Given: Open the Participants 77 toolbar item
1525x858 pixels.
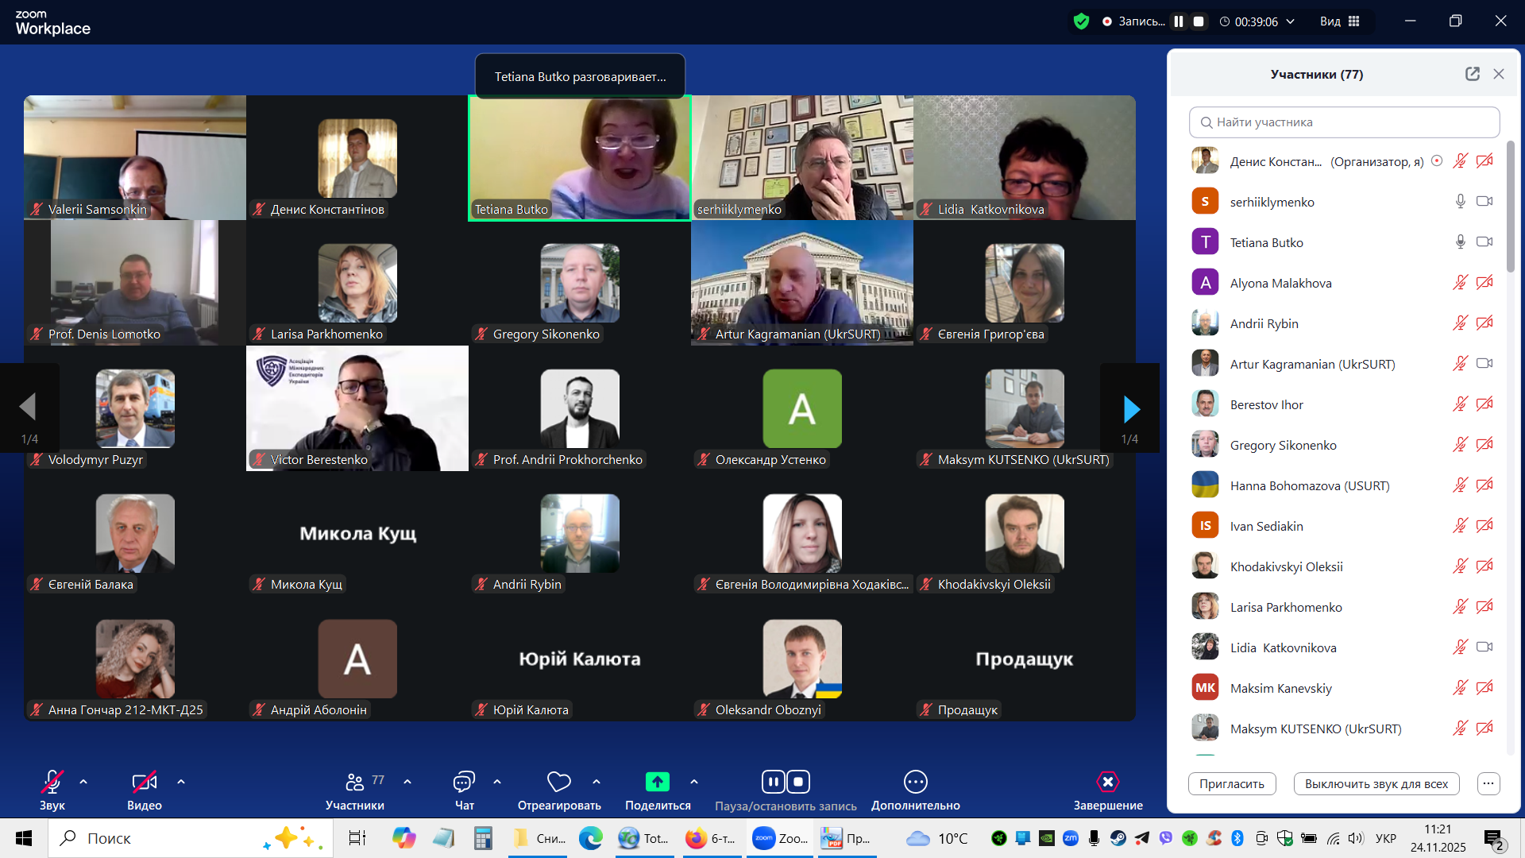Looking at the screenshot, I should click(355, 783).
